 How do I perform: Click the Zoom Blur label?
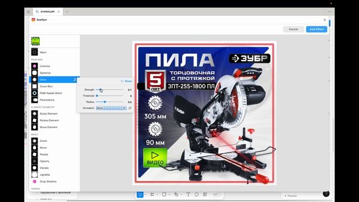46,86
